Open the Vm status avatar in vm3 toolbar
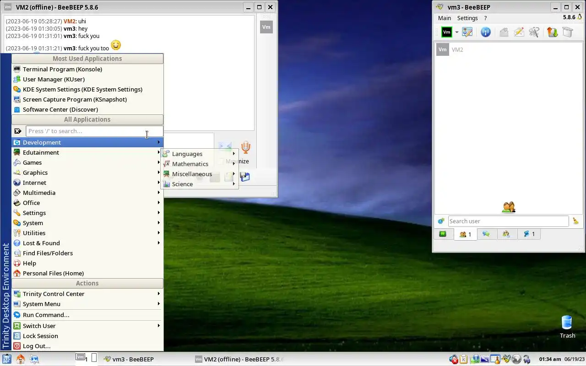 [446, 32]
